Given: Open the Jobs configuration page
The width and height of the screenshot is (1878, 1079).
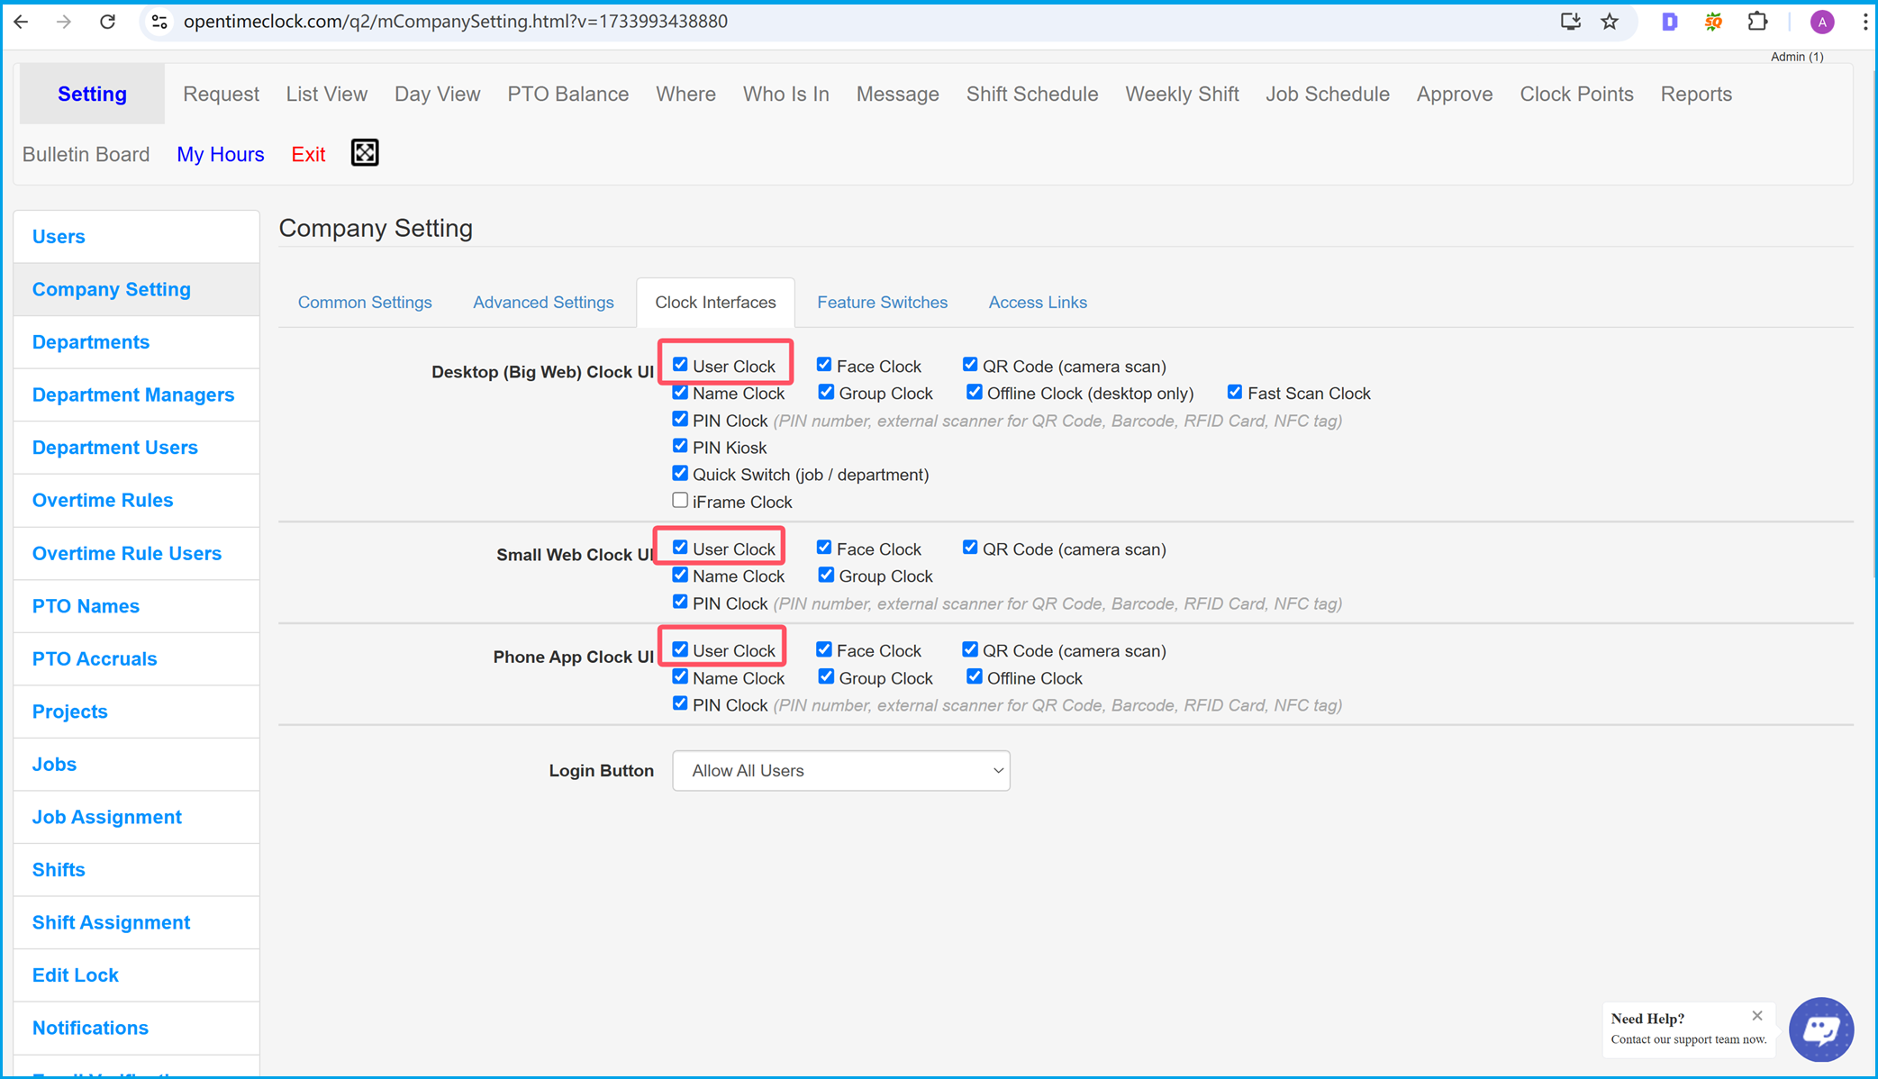Looking at the screenshot, I should pyautogui.click(x=54, y=763).
